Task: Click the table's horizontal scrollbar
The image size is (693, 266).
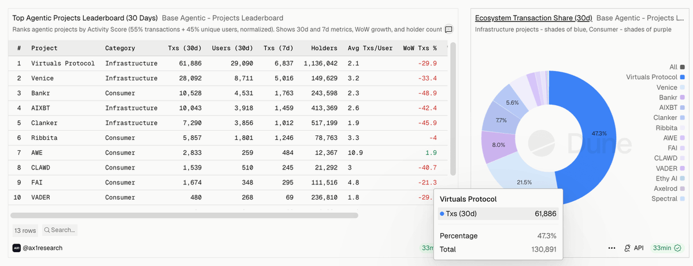Action: pyautogui.click(x=184, y=216)
